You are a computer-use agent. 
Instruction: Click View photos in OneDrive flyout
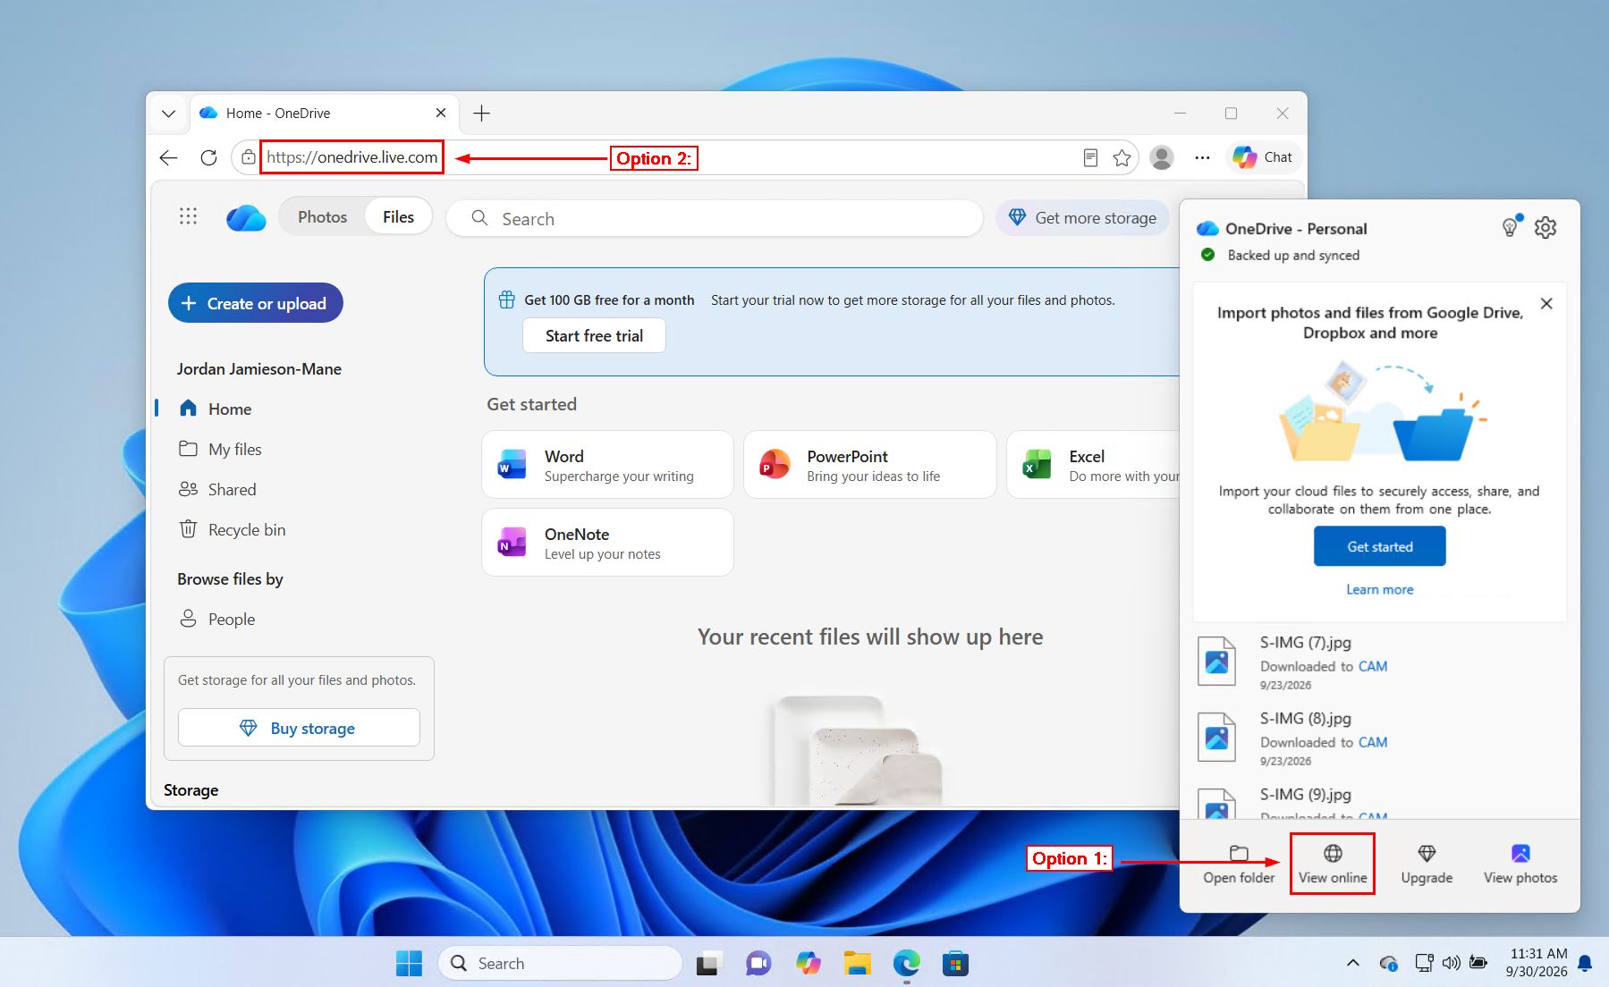(x=1520, y=865)
